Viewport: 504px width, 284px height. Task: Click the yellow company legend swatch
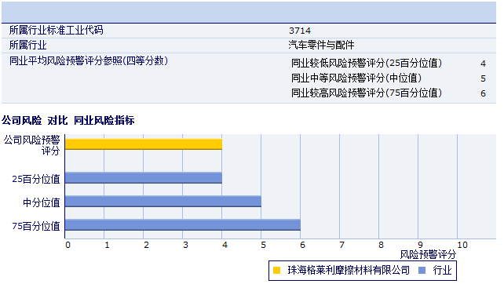point(276,270)
